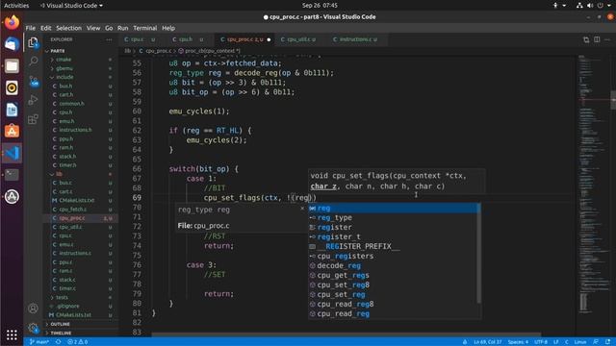This screenshot has height=346, width=616.
Task: Collapse the lib folder
Action: pyautogui.click(x=59, y=174)
